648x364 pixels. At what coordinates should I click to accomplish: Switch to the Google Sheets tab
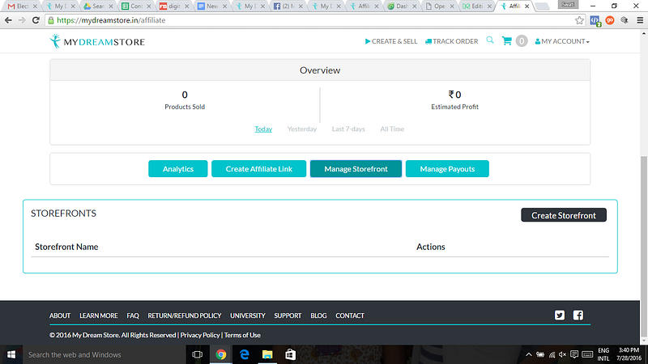(135, 6)
